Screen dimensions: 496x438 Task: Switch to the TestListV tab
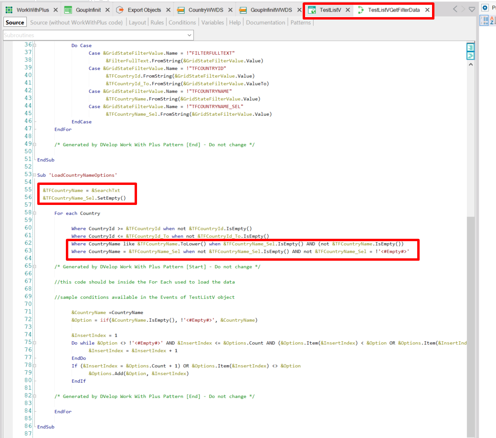(x=330, y=10)
